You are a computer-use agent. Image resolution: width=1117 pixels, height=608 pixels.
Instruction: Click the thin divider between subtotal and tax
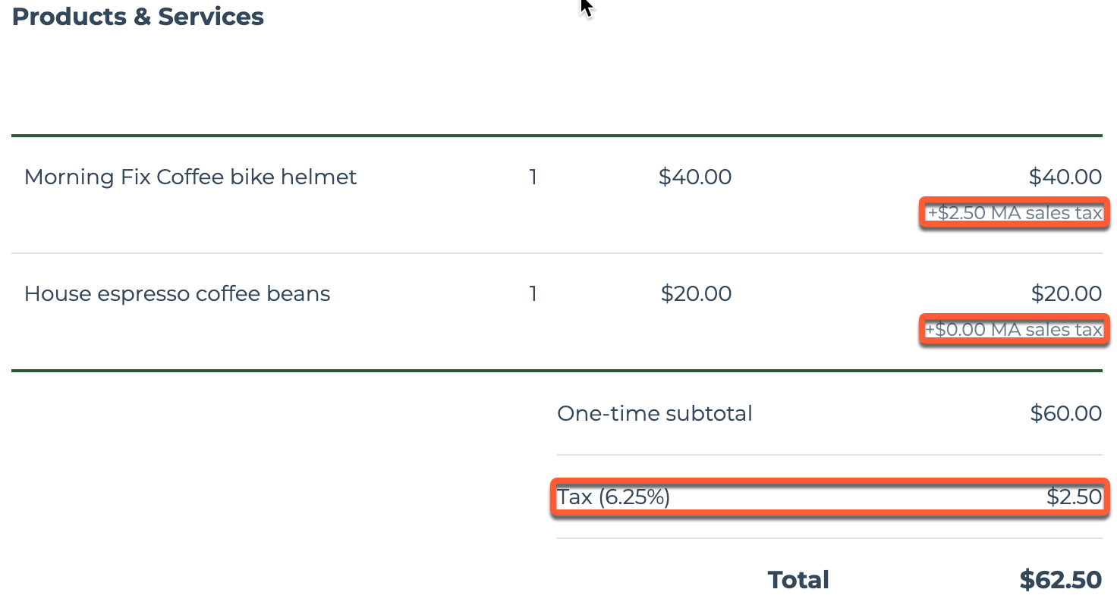pos(829,455)
